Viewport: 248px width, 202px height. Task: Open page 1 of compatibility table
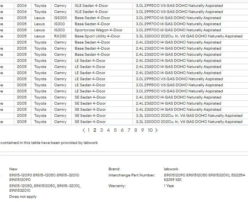[x=89, y=130]
